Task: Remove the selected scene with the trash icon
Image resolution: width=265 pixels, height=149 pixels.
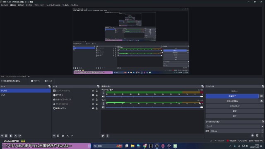Action: coord(6,136)
